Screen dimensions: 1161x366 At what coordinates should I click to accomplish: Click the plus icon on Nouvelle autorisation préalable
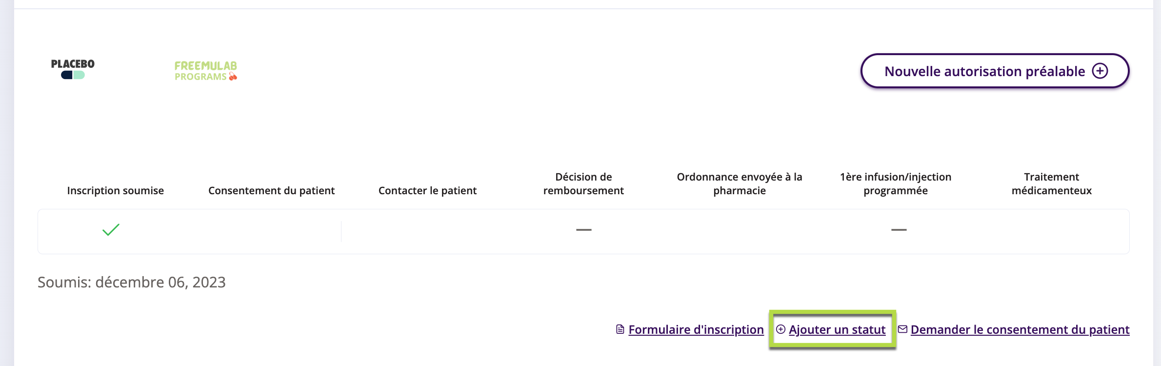1100,71
